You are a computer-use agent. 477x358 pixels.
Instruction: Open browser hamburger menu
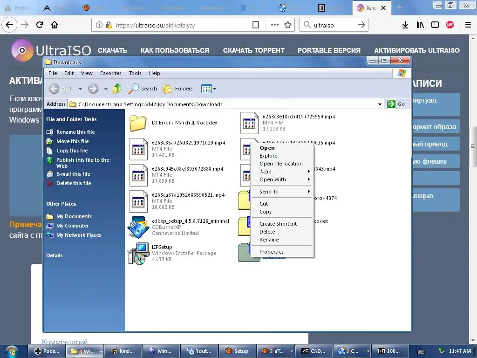pyautogui.click(x=468, y=25)
